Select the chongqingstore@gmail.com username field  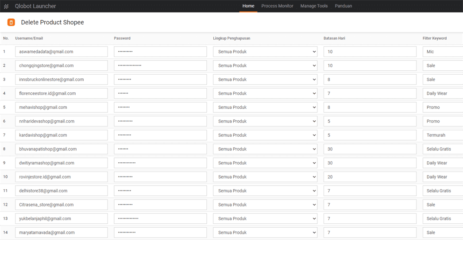pyautogui.click(x=61, y=65)
